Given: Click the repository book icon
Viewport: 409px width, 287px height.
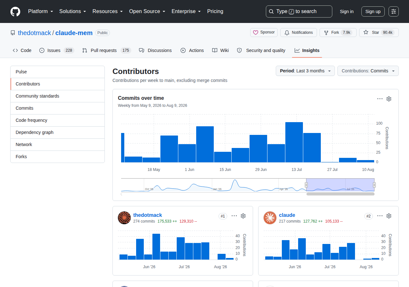Looking at the screenshot, I should (13, 33).
